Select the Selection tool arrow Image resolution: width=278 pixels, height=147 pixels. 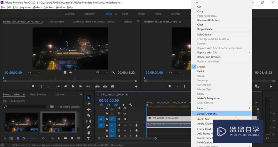click(x=89, y=98)
